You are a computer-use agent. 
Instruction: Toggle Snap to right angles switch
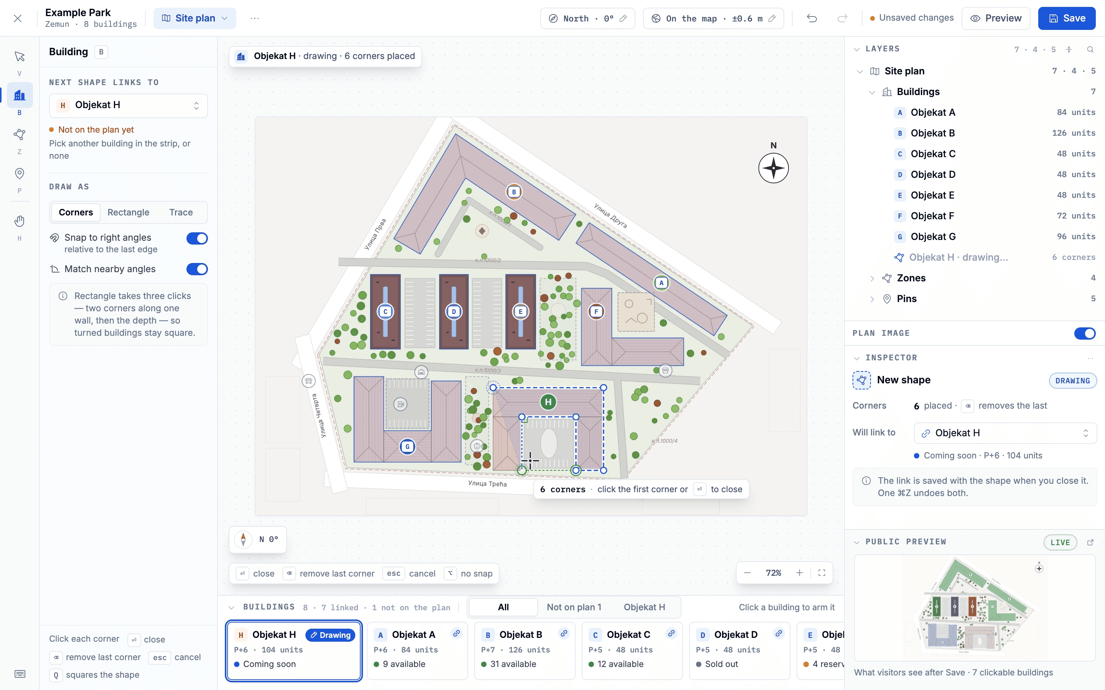[197, 238]
